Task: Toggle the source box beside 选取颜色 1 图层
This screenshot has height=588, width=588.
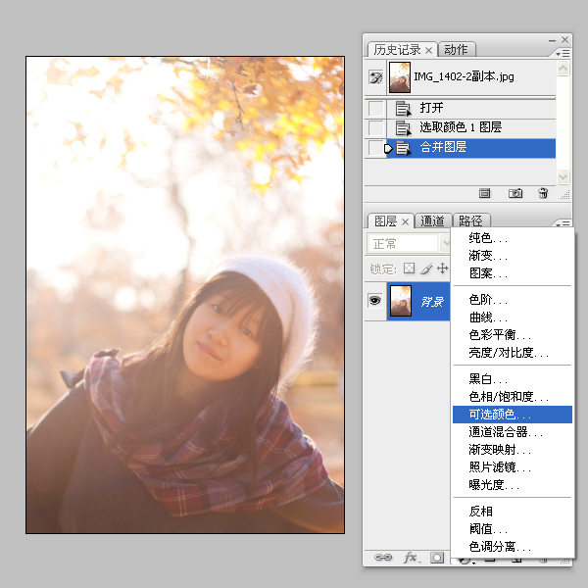Action: coord(375,127)
